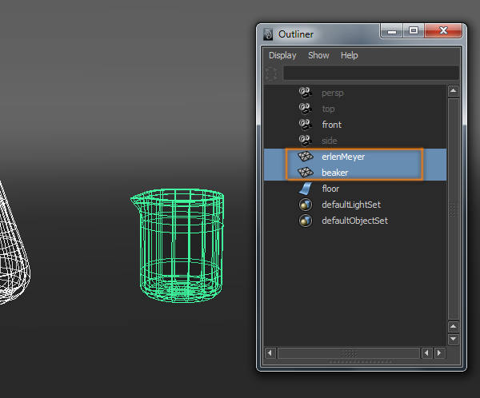Select the beaker wireframe in viewport
The height and width of the screenshot is (398, 480).
pyautogui.click(x=177, y=245)
